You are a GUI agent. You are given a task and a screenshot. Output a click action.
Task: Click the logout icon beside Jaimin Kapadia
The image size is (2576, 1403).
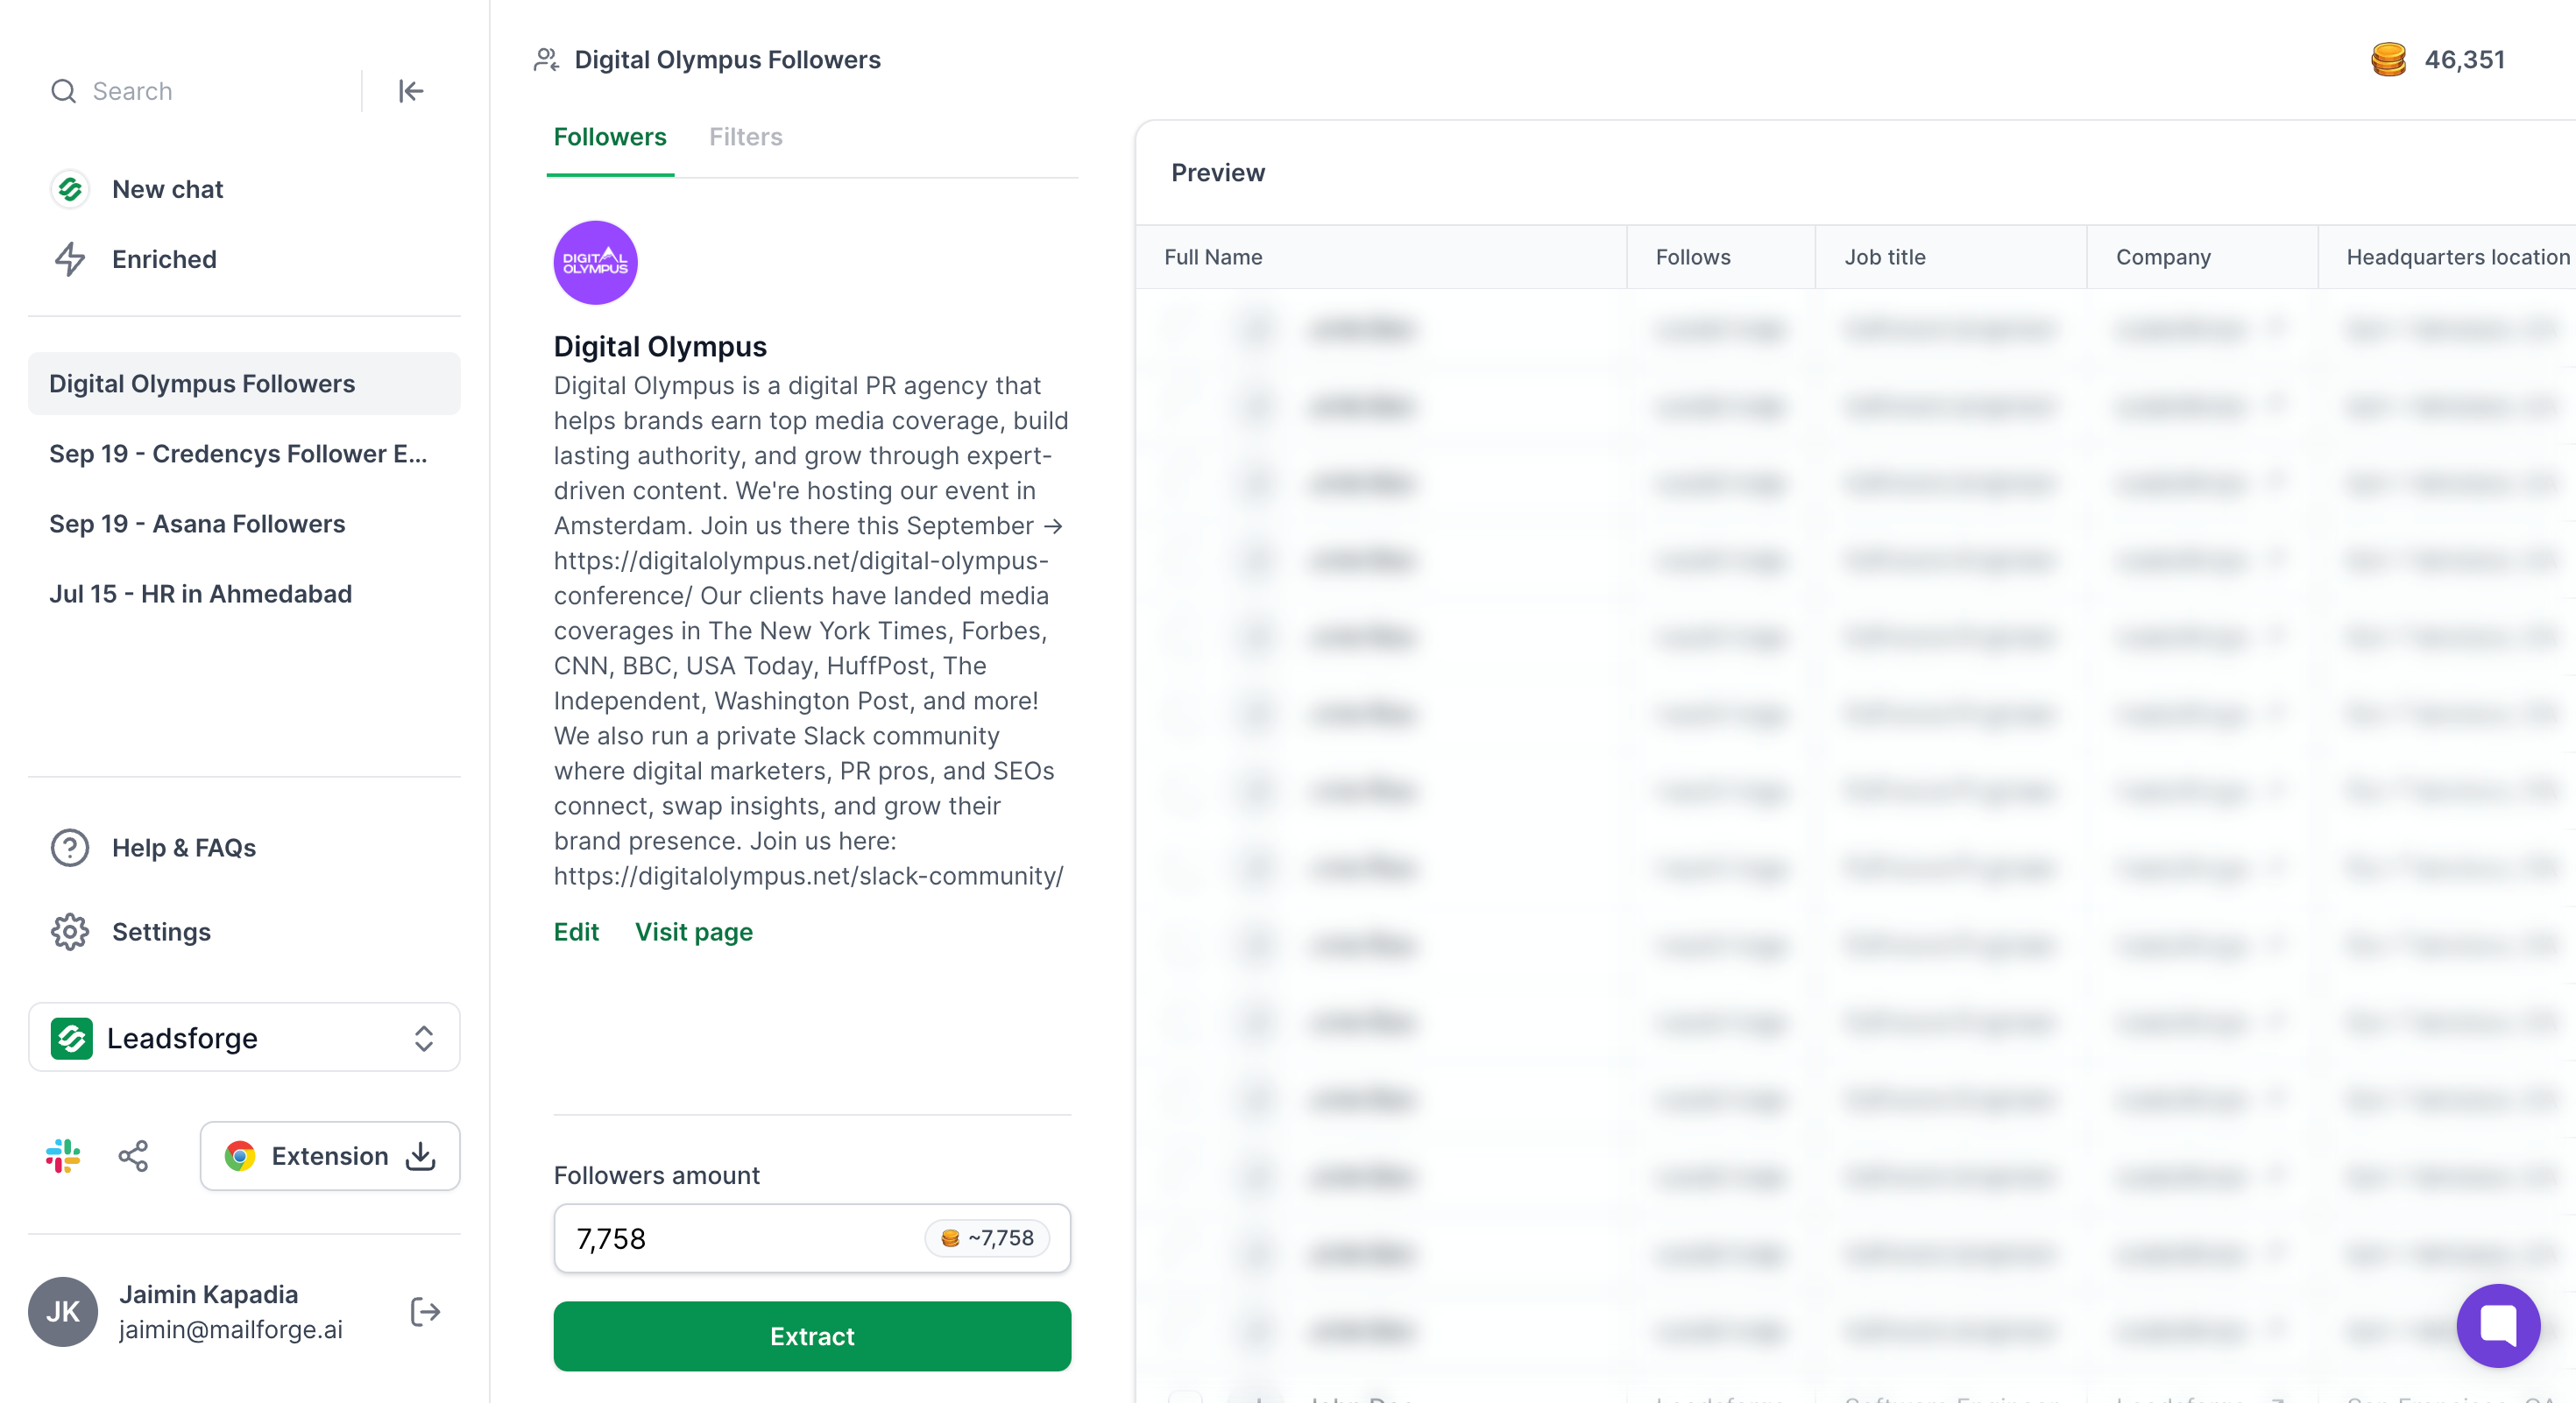(x=425, y=1311)
